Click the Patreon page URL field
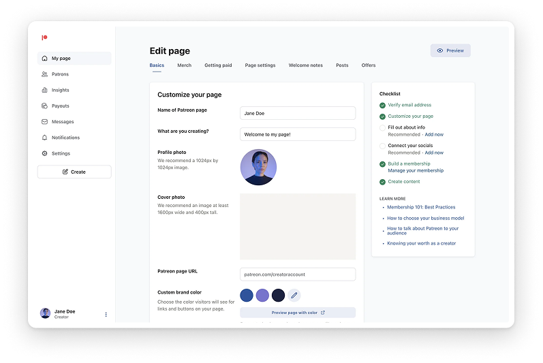The width and height of the screenshot is (543, 363). (298, 274)
